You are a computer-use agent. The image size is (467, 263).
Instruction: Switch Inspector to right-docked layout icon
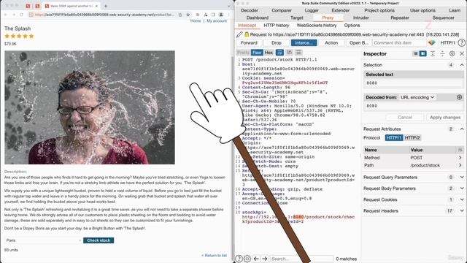click(422, 53)
